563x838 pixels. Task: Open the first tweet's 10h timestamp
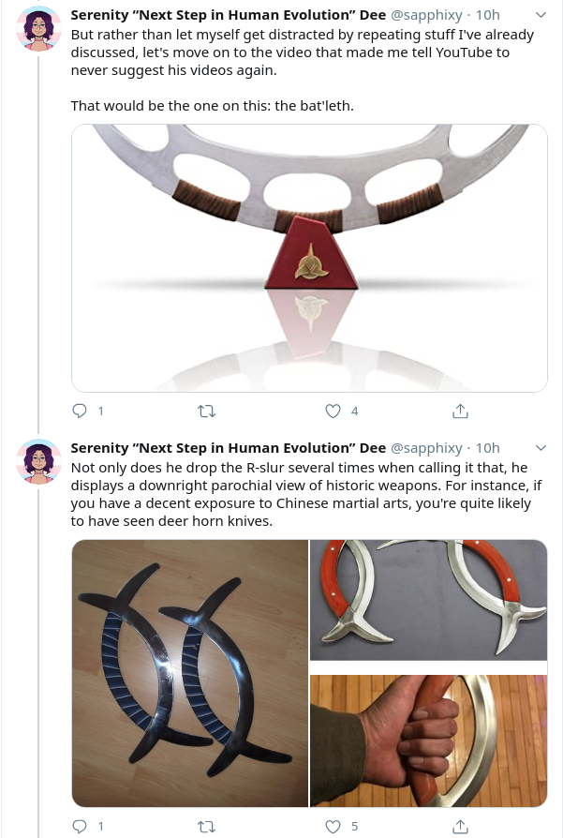(487, 15)
